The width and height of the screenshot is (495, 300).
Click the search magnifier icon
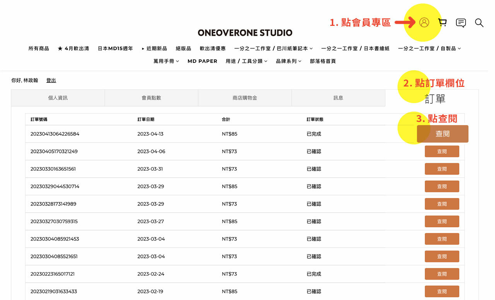pos(479,23)
